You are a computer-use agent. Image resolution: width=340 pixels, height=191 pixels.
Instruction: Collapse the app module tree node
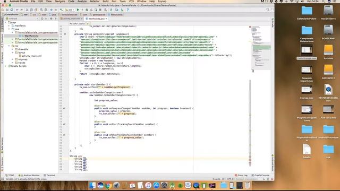6,22
